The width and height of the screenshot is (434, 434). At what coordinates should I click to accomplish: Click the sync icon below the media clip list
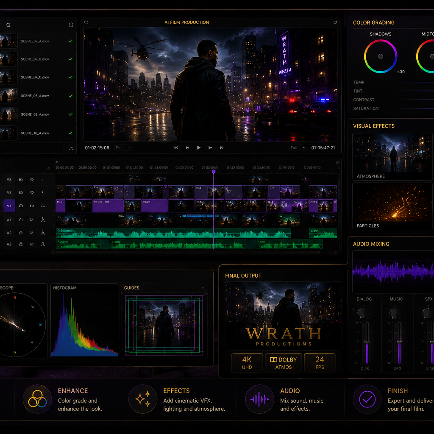[71, 149]
